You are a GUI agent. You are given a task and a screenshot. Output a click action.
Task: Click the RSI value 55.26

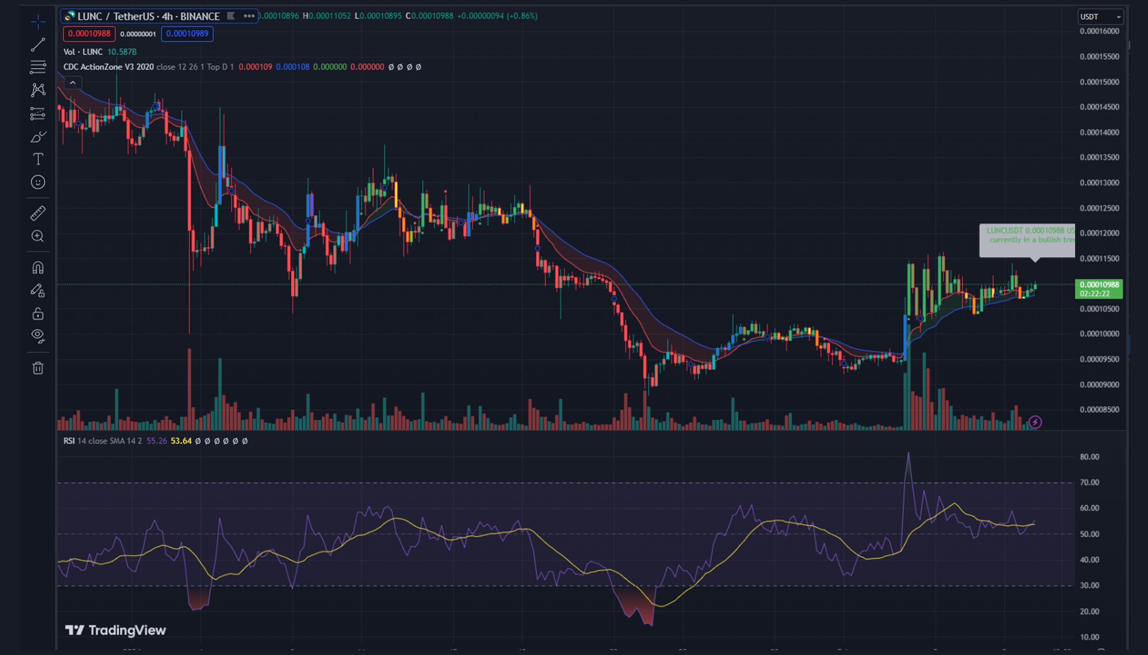157,441
